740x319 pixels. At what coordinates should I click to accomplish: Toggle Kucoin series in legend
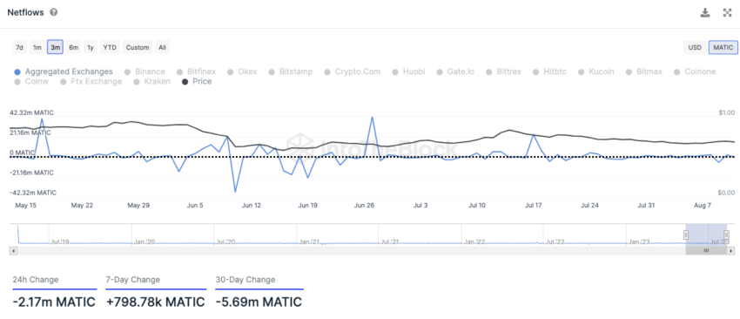[596, 71]
